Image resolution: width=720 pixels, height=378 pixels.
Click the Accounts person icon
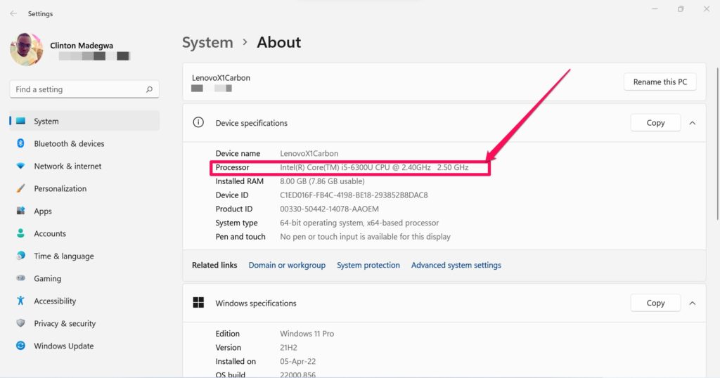(20, 233)
